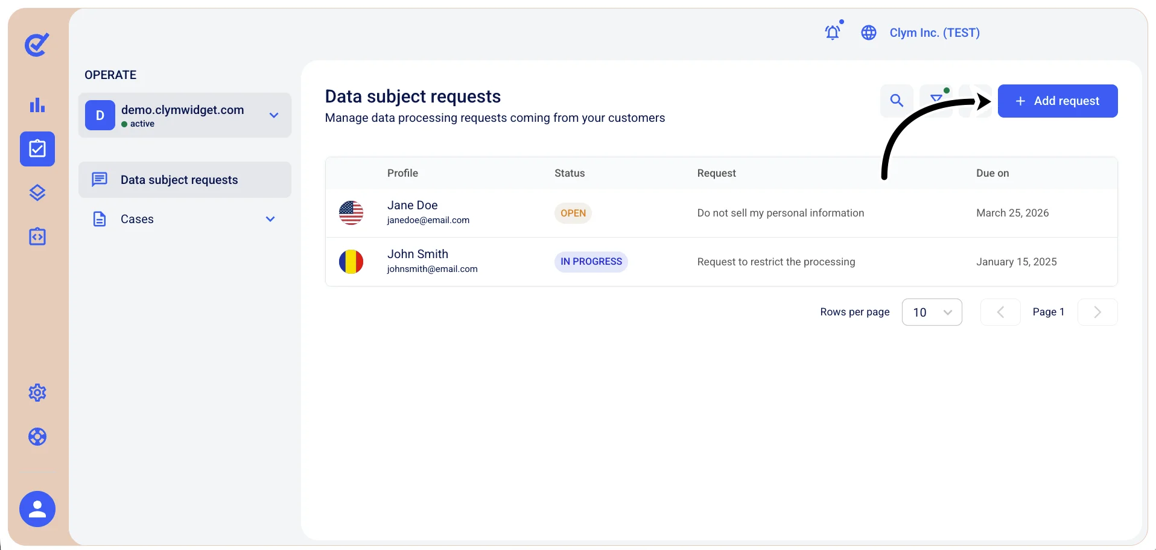
Task: Click the Profile column header
Action: 402,173
